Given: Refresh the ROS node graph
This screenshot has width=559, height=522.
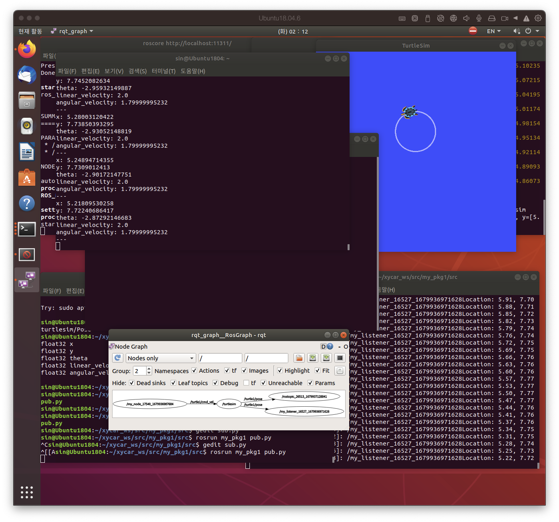Looking at the screenshot, I should pyautogui.click(x=117, y=358).
